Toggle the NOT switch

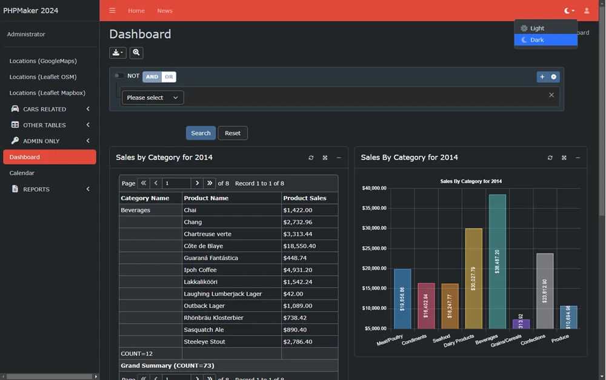tap(119, 76)
